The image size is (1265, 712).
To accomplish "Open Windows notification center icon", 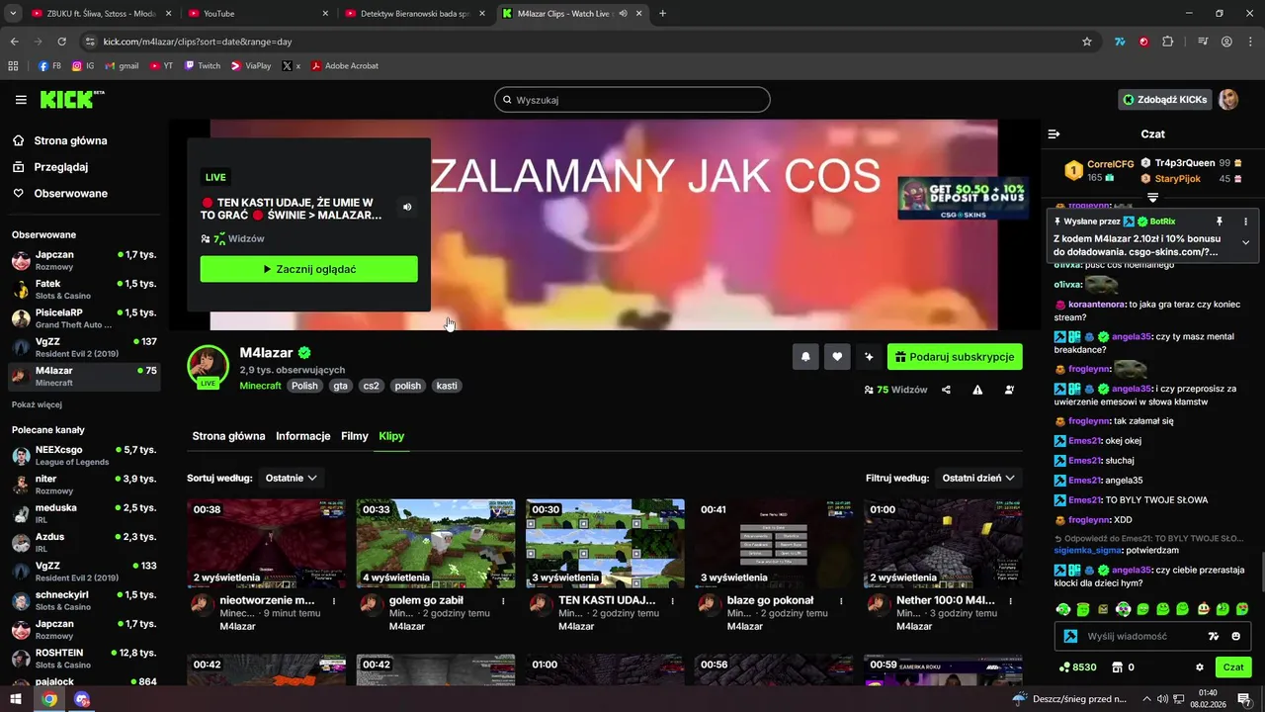I will [1244, 699].
